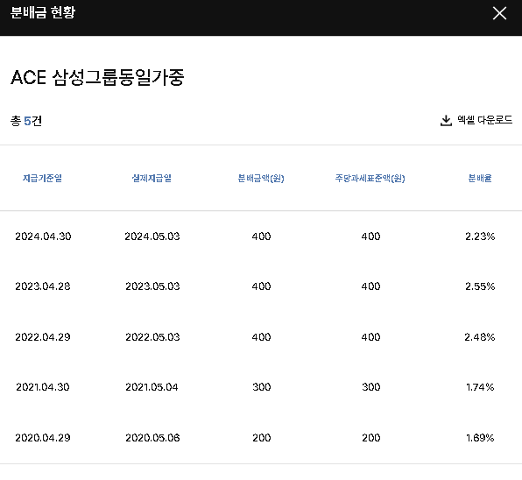Click 분배금액 400 in the 2024.04.30 row

[x=261, y=236]
